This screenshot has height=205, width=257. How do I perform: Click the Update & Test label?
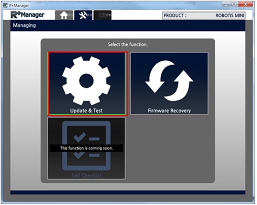point(86,111)
